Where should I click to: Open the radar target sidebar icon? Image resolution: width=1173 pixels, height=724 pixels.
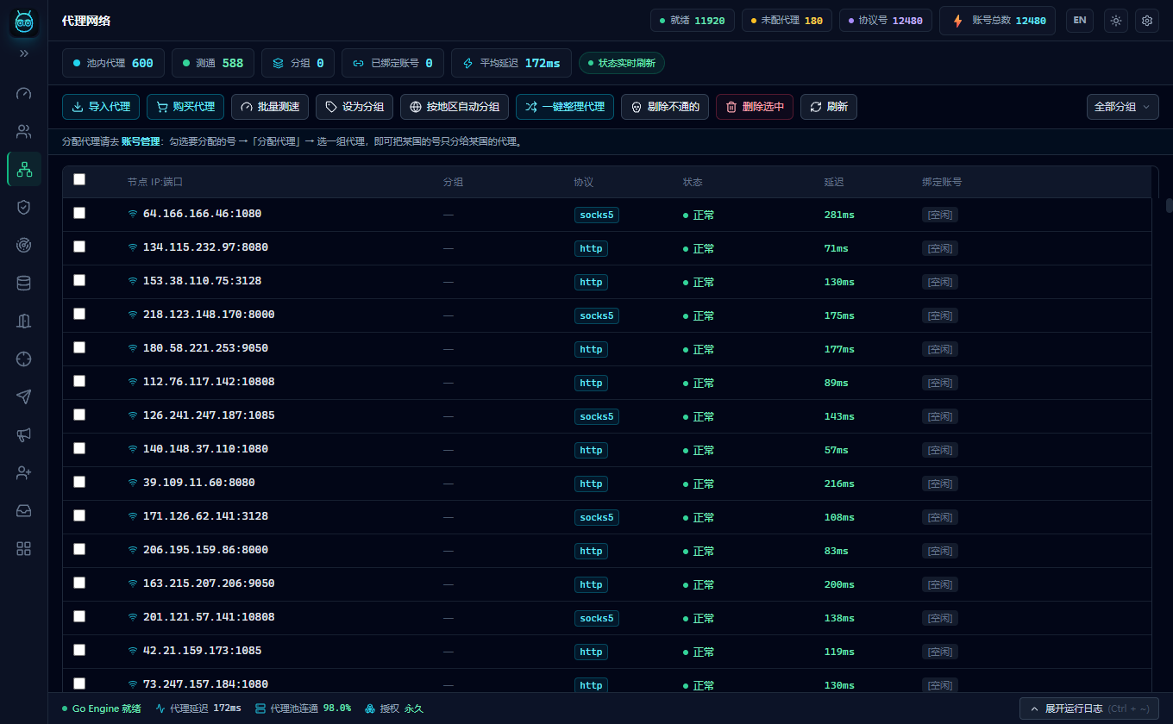[x=24, y=245]
